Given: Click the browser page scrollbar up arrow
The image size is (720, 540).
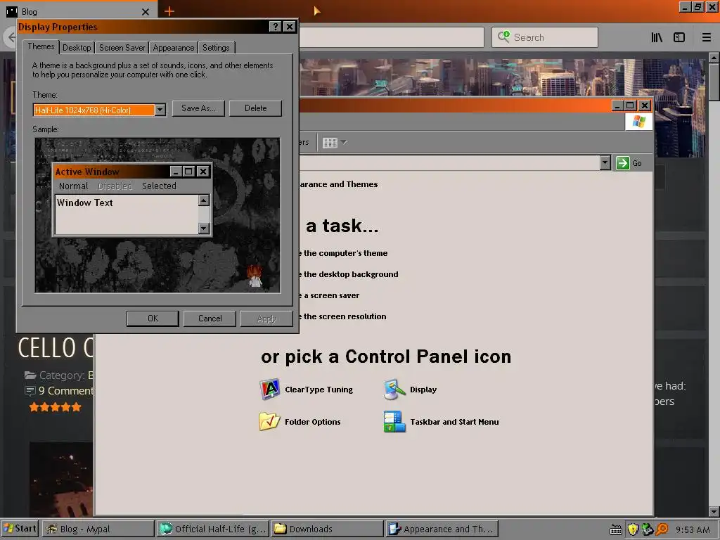Looking at the screenshot, I should [714, 58].
